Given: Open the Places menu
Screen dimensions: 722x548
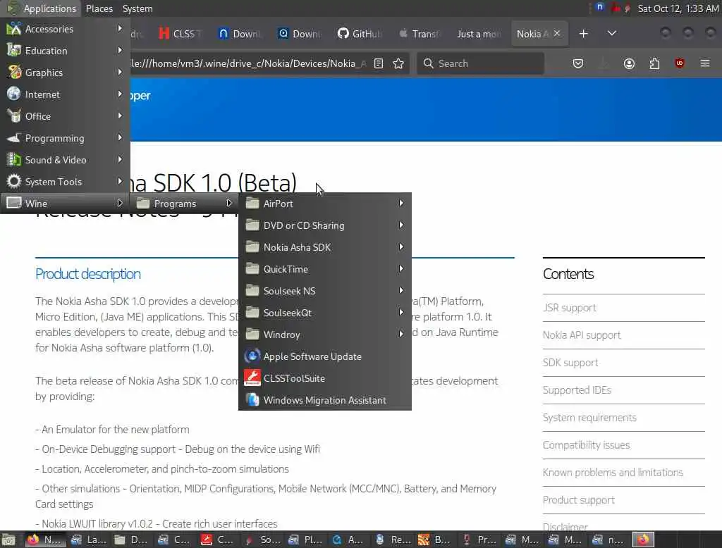Looking at the screenshot, I should (99, 8).
